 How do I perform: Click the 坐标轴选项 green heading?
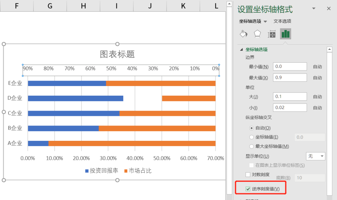pyautogui.click(x=256, y=49)
